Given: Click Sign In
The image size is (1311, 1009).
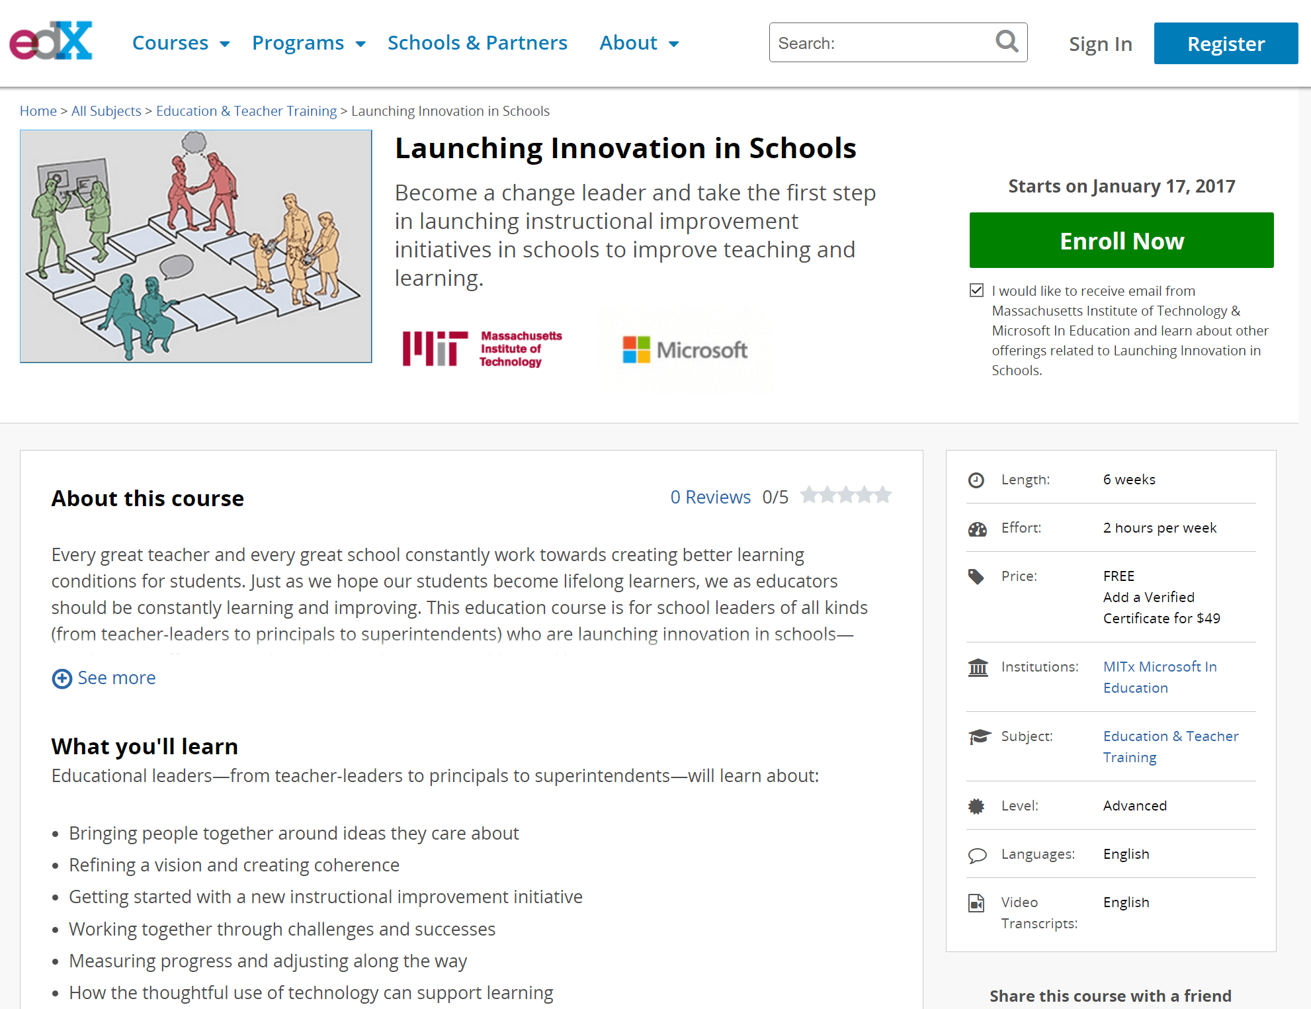Looking at the screenshot, I should [x=1101, y=44].
